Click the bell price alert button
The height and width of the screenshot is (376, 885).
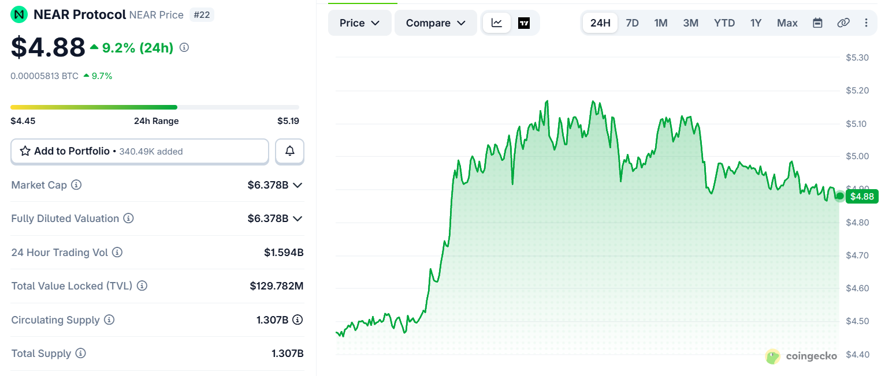pyautogui.click(x=290, y=151)
